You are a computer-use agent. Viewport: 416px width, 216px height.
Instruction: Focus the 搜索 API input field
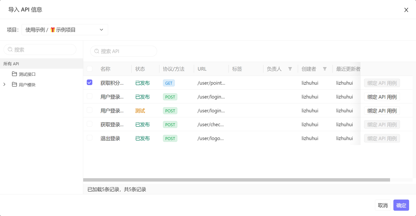coord(123,51)
